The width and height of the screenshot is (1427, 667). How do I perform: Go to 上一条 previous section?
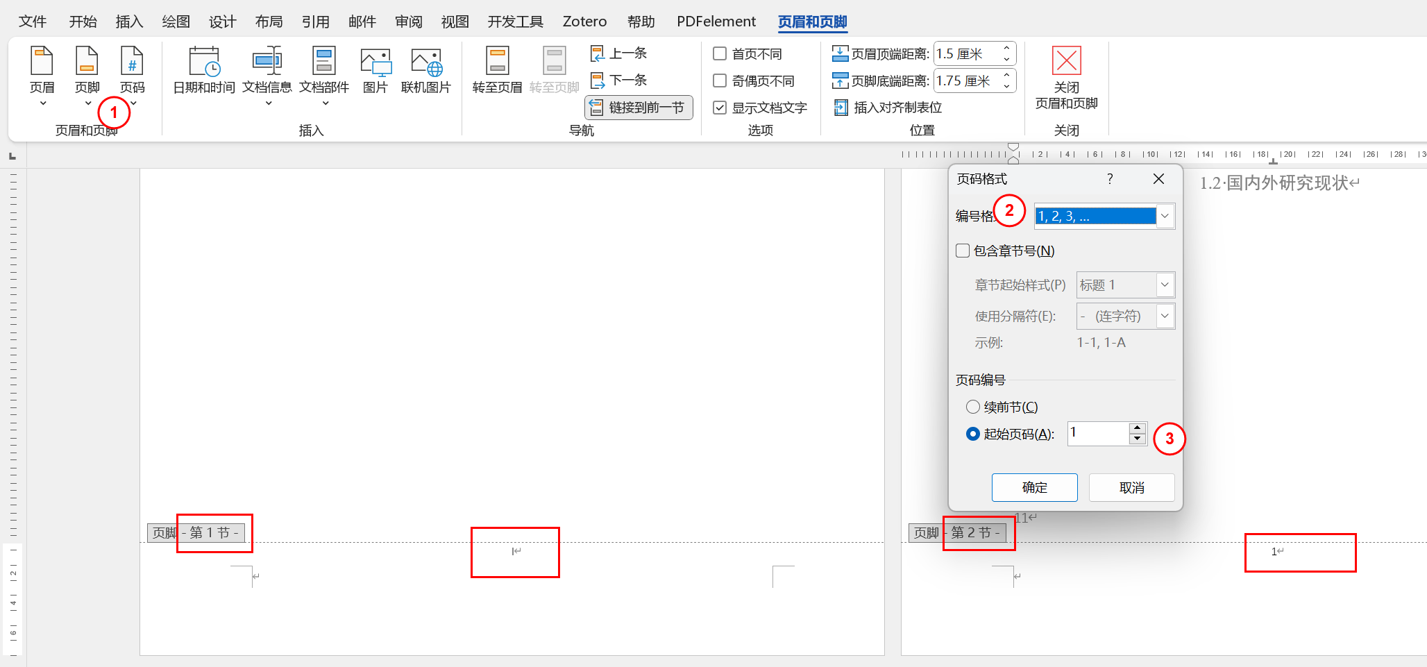pyautogui.click(x=619, y=53)
